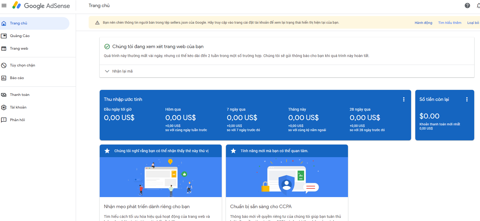Image resolution: width=480 pixels, height=221 pixels.
Task: Click the star icon on tips card
Action: pyautogui.click(x=107, y=151)
